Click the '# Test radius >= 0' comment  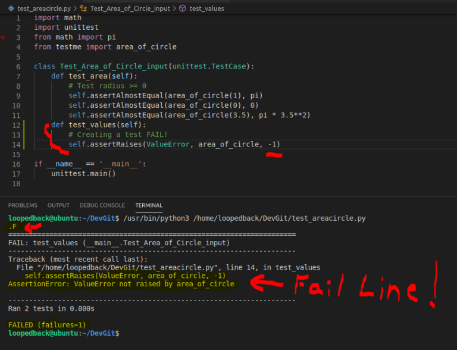point(107,86)
